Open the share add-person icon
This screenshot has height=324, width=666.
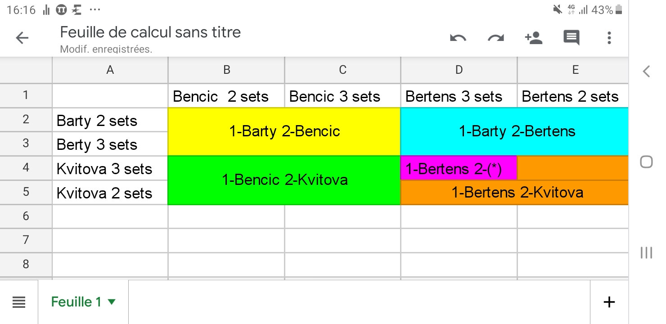[534, 38]
